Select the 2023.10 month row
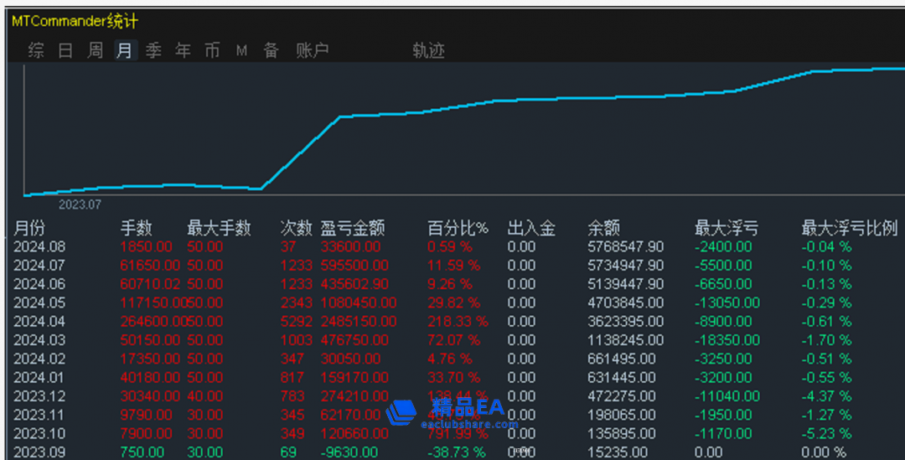Viewport: 905px width, 460px height. pyautogui.click(x=456, y=433)
